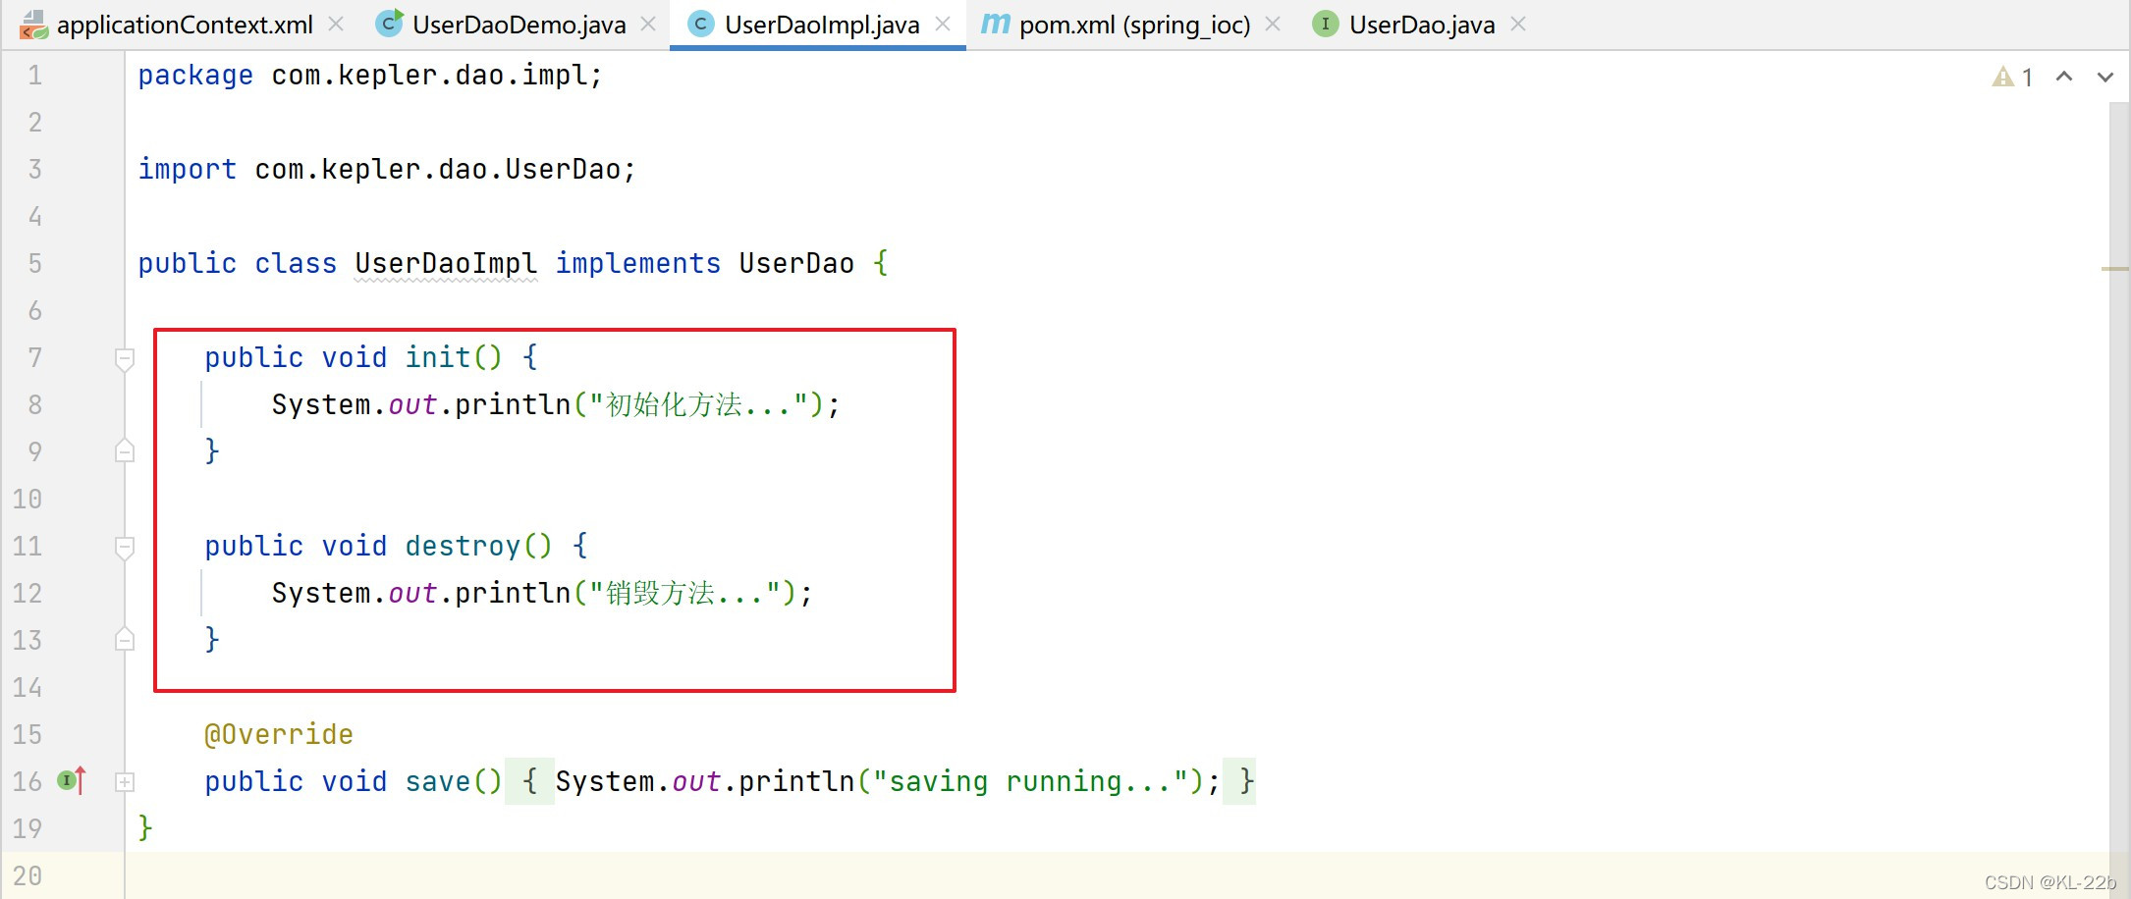Expand the folded save() method on line 16
The width and height of the screenshot is (2131, 899).
point(125,782)
